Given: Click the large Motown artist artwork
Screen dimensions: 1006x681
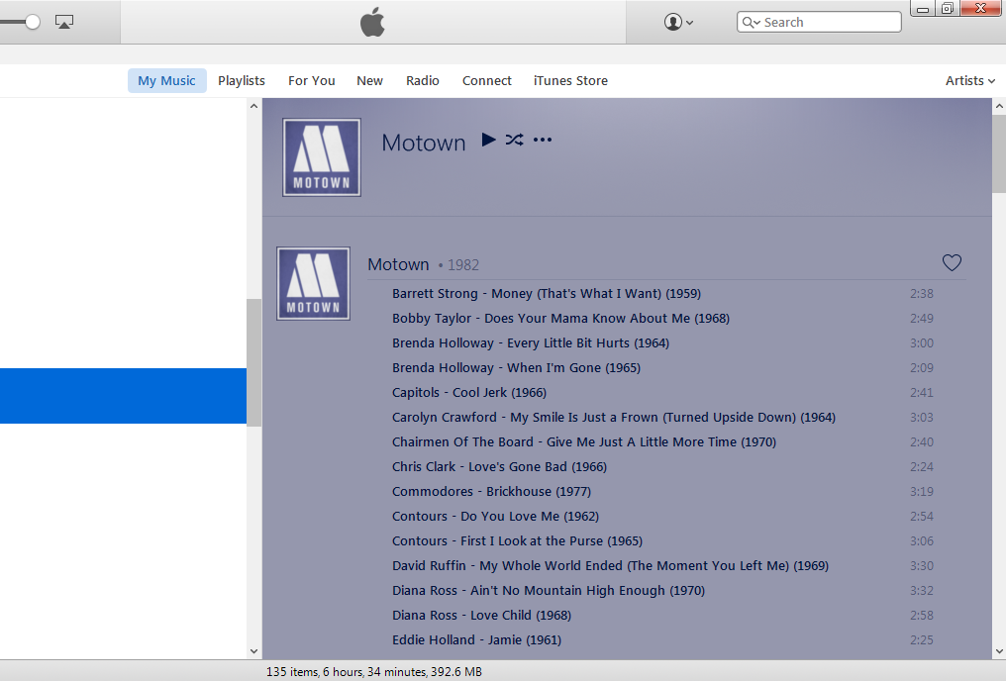Looking at the screenshot, I should tap(322, 157).
